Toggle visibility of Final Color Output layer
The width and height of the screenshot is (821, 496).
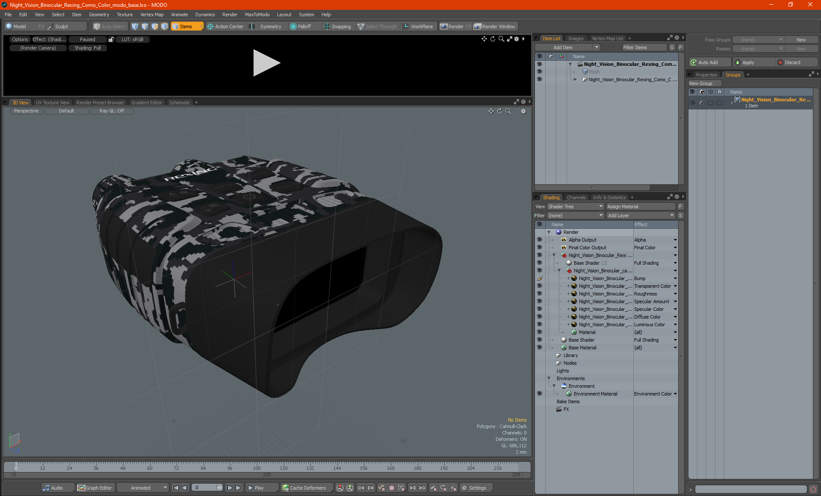click(x=539, y=248)
